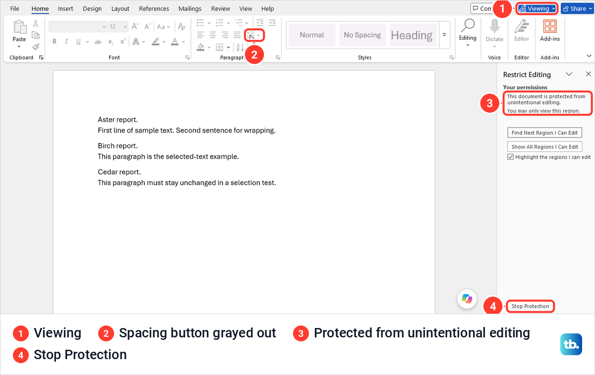Open the Font dialog launcher
Screen dimensions: 595x375
click(x=187, y=58)
